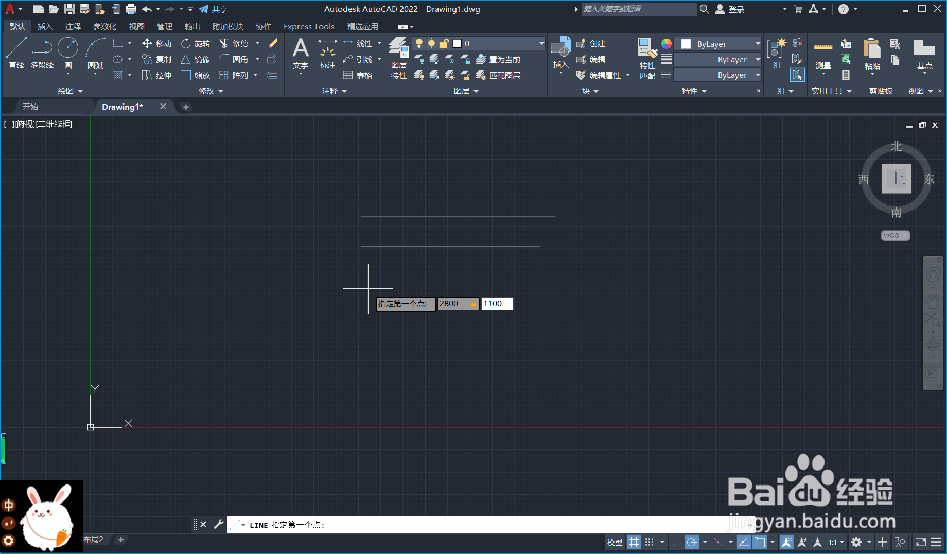Click the Fillet (圆角) tool
The image size is (947, 554).
tap(234, 60)
